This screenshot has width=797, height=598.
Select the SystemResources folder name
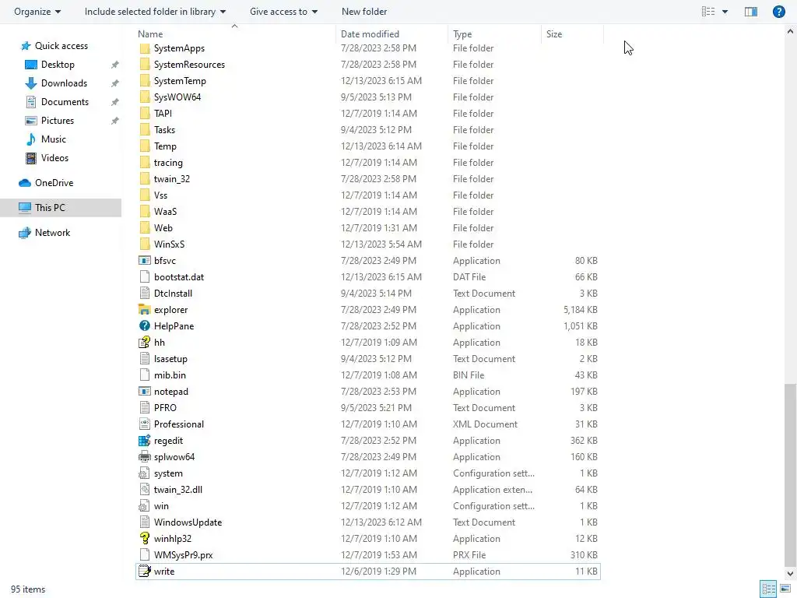189,65
